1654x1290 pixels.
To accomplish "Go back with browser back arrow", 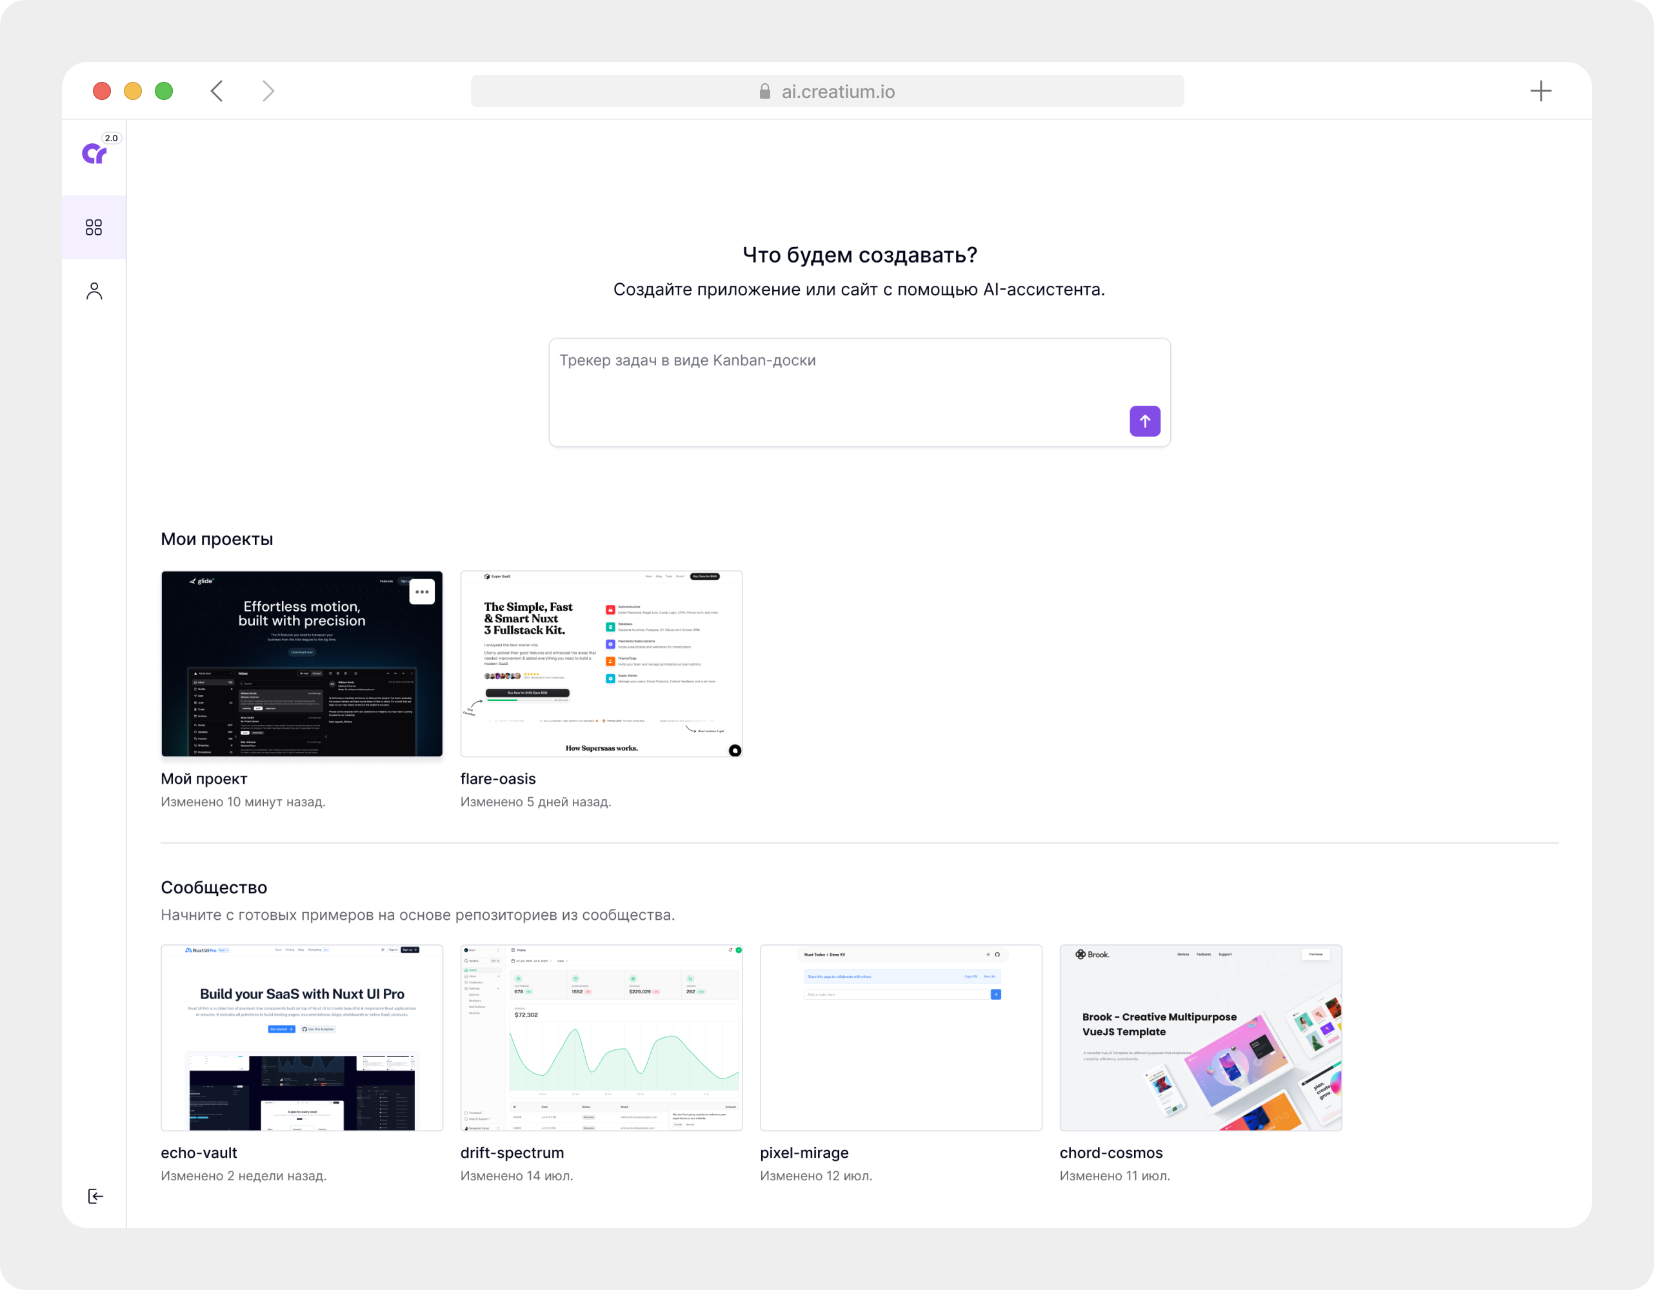I will point(217,92).
